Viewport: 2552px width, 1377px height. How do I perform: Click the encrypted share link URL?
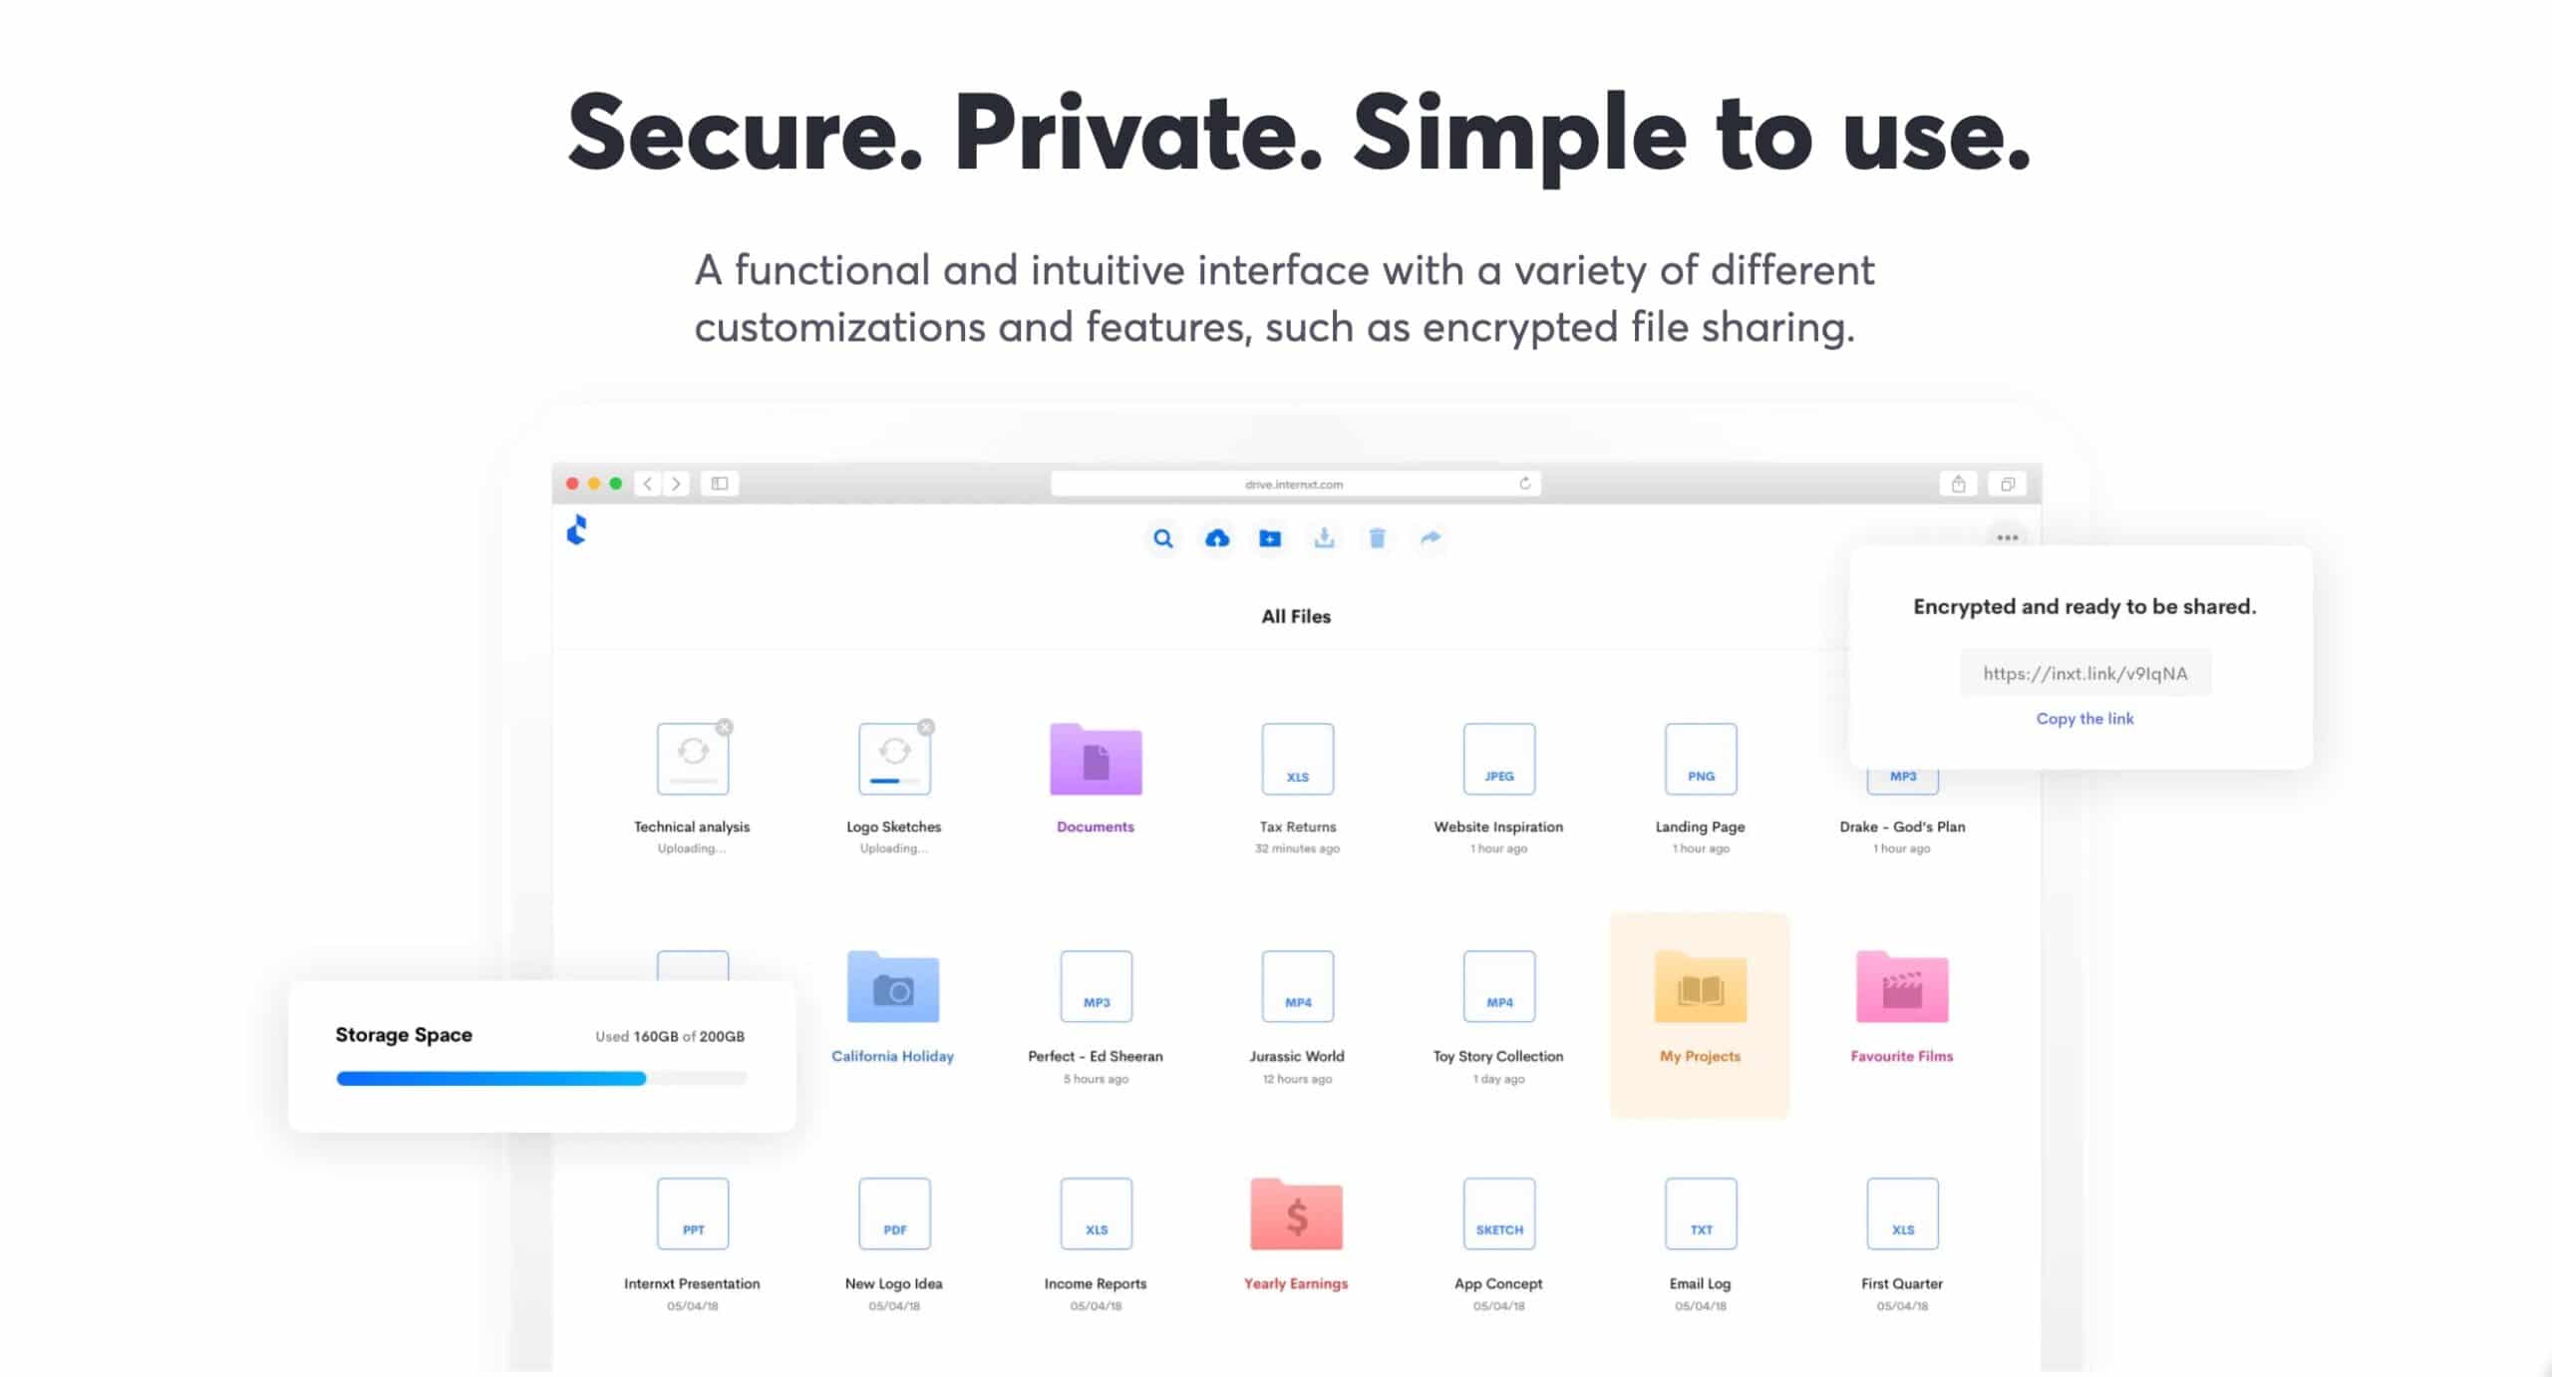[2082, 673]
